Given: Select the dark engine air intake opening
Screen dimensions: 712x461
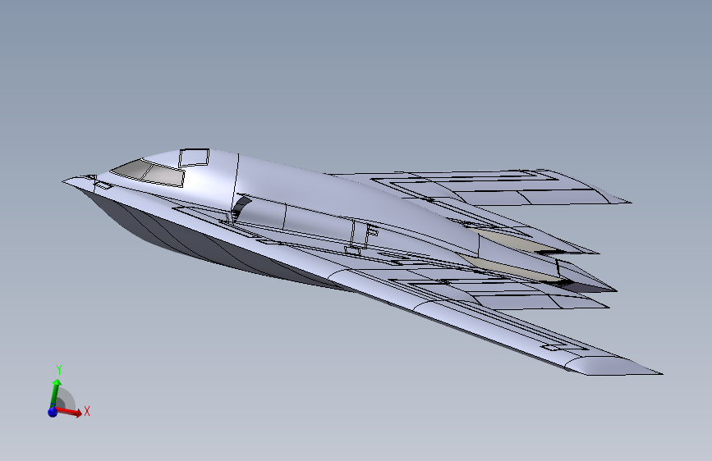Looking at the screenshot, I should (x=241, y=208).
